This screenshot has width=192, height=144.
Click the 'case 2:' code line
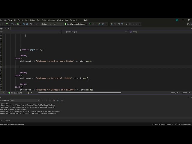[x=19, y=58]
